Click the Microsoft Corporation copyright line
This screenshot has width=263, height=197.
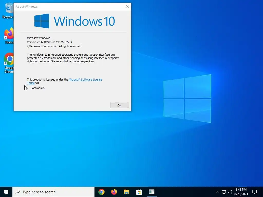(x=54, y=46)
